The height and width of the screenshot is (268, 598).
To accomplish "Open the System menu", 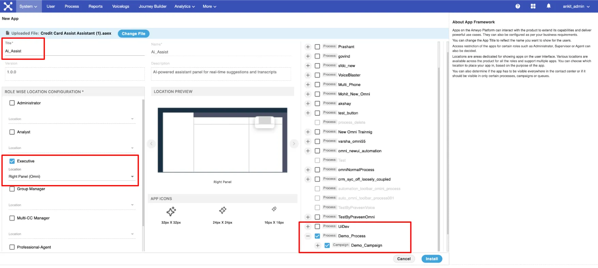I will pyautogui.click(x=28, y=6).
